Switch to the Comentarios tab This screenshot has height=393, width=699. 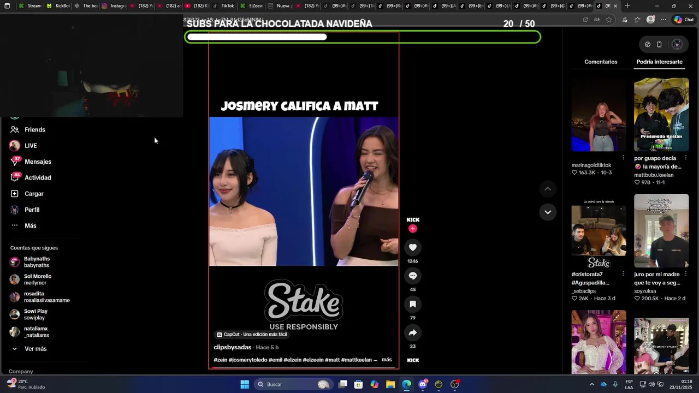click(601, 62)
